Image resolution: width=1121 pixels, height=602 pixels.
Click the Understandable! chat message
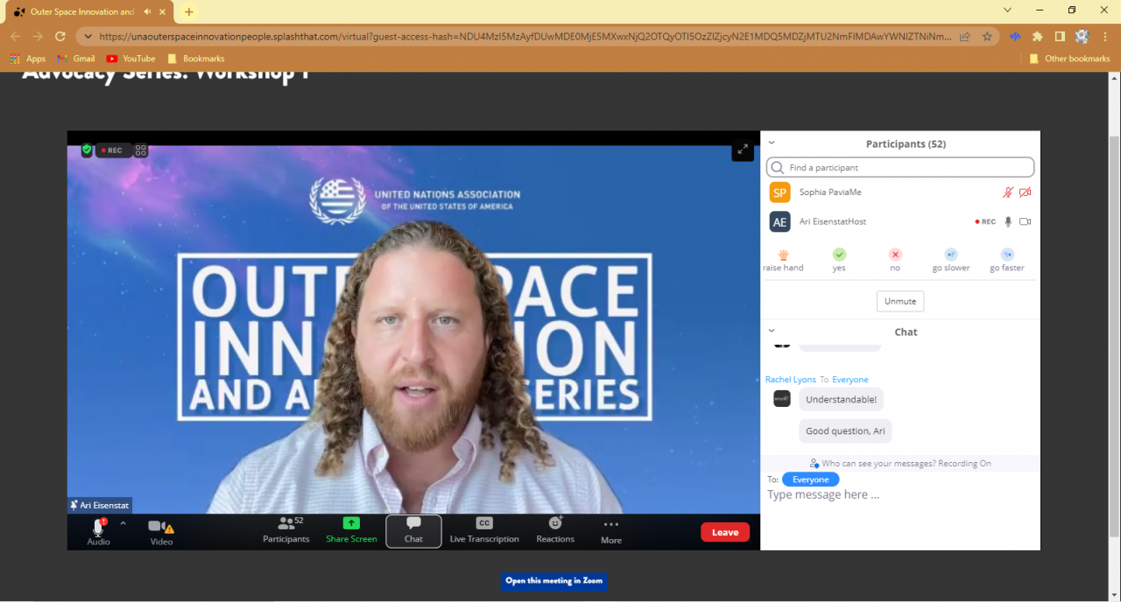(x=841, y=400)
